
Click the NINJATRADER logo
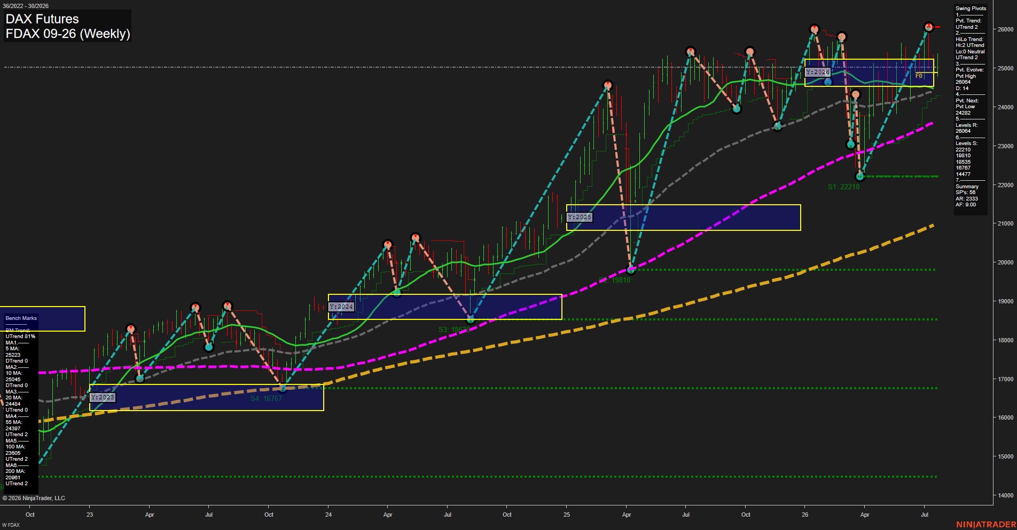(x=986, y=525)
